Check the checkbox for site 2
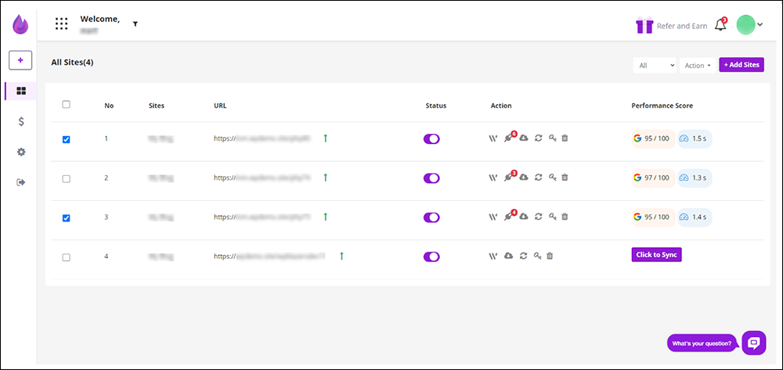Viewport: 783px width, 370px height. (x=66, y=179)
